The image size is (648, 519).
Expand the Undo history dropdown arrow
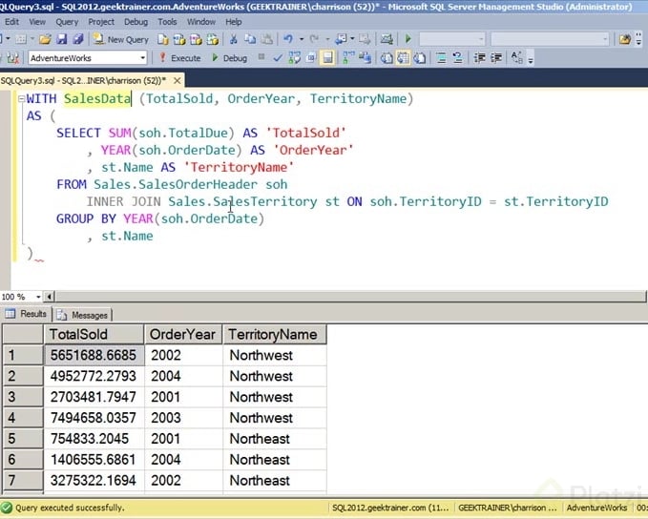click(302, 39)
